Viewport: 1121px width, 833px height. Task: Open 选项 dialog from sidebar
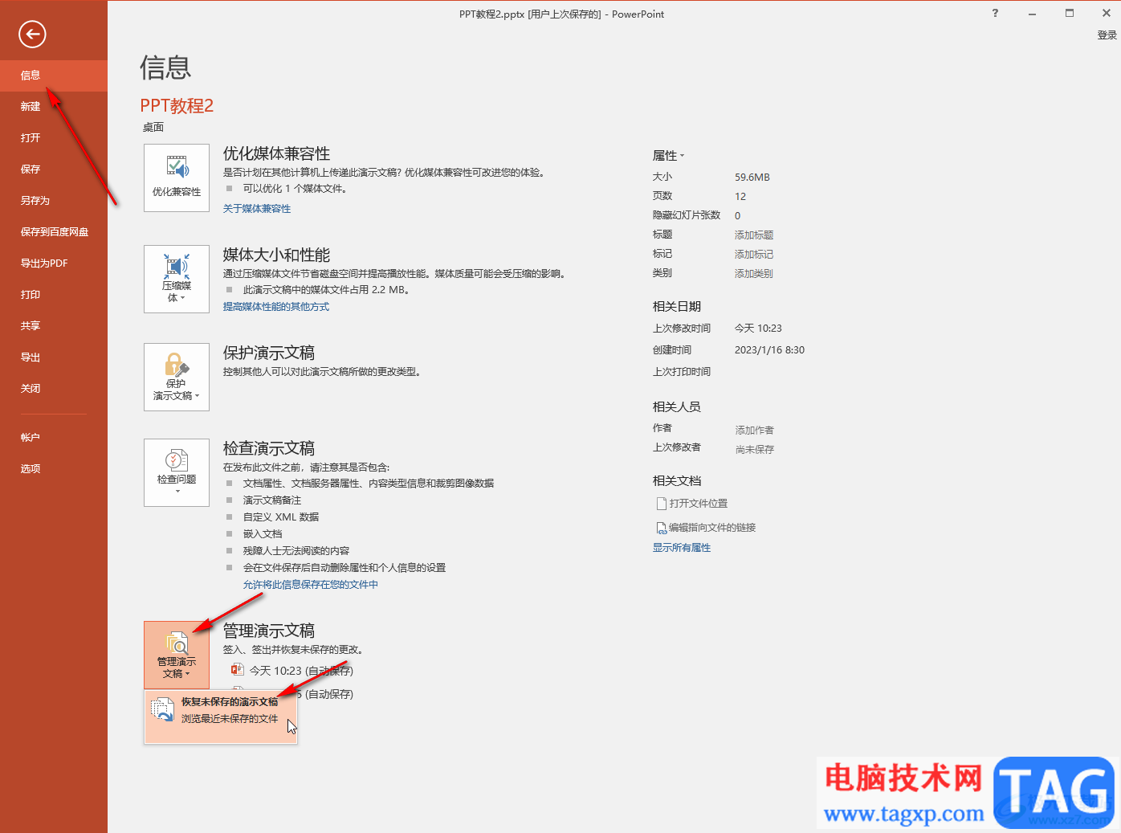tap(54, 469)
